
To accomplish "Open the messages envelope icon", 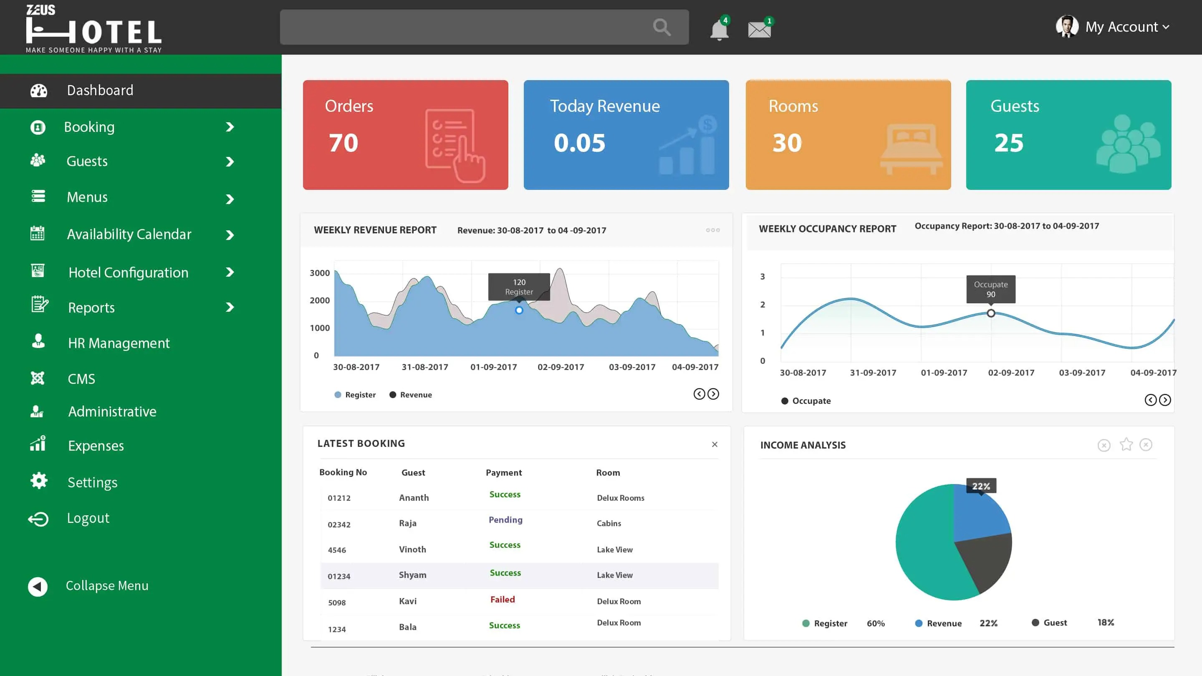I will click(x=759, y=28).
